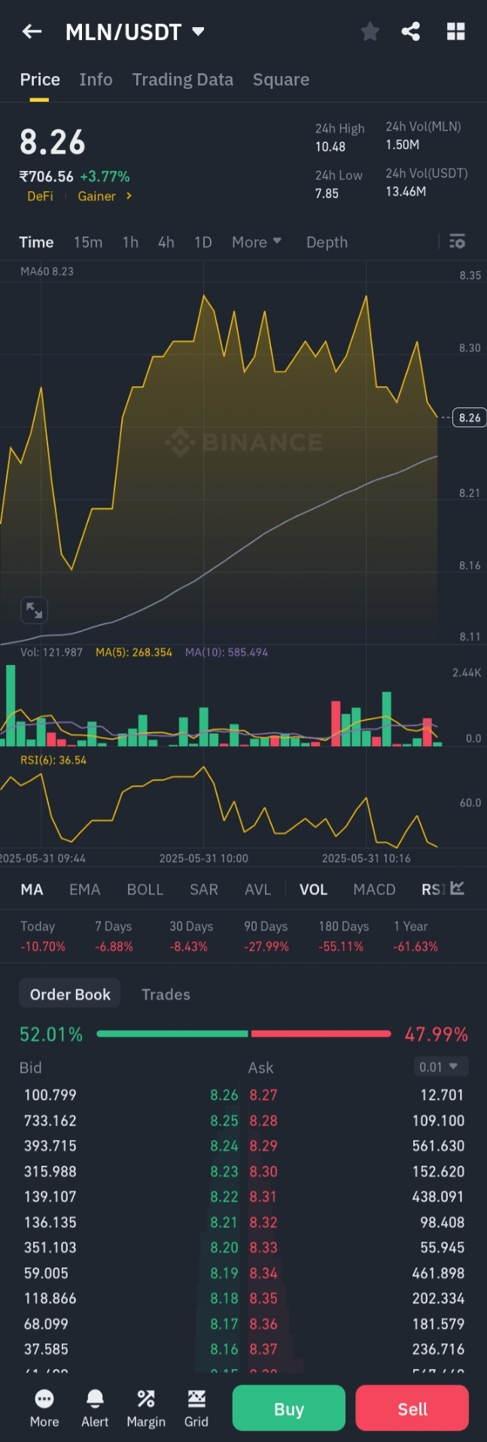Switch to the Trades tab
The width and height of the screenshot is (487, 1442).
166,994
